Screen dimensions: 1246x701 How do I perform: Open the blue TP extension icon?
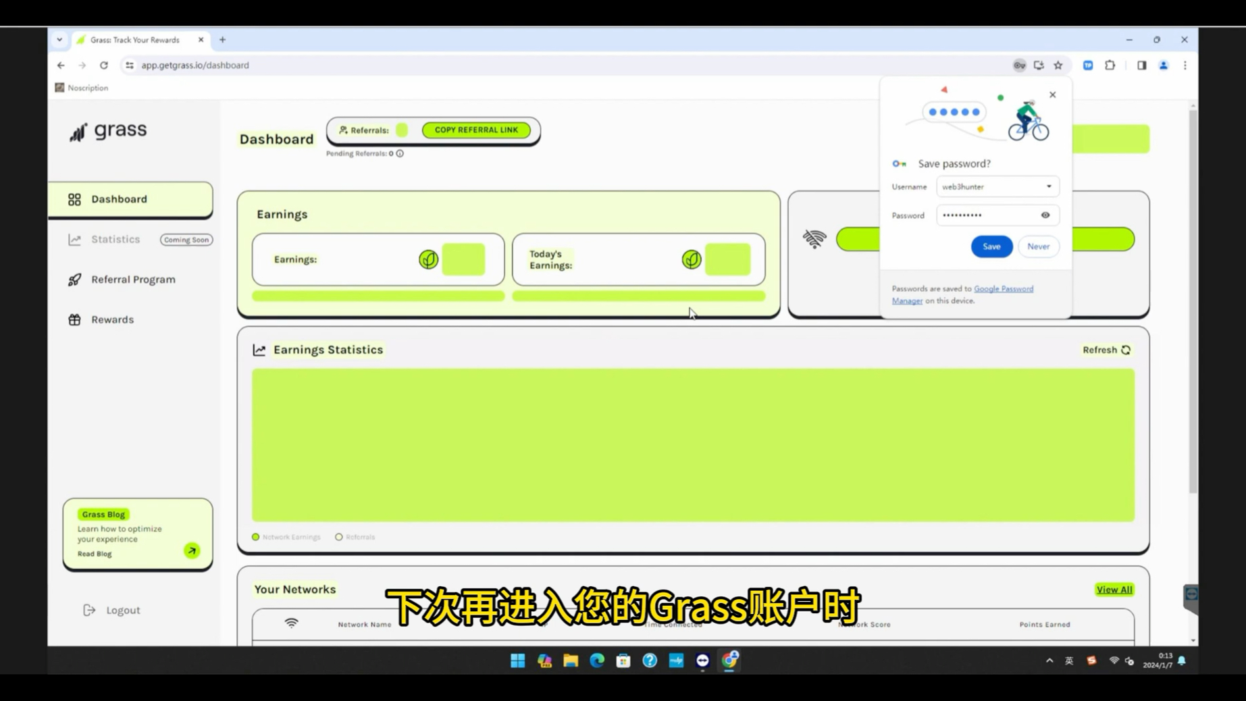1088,66
